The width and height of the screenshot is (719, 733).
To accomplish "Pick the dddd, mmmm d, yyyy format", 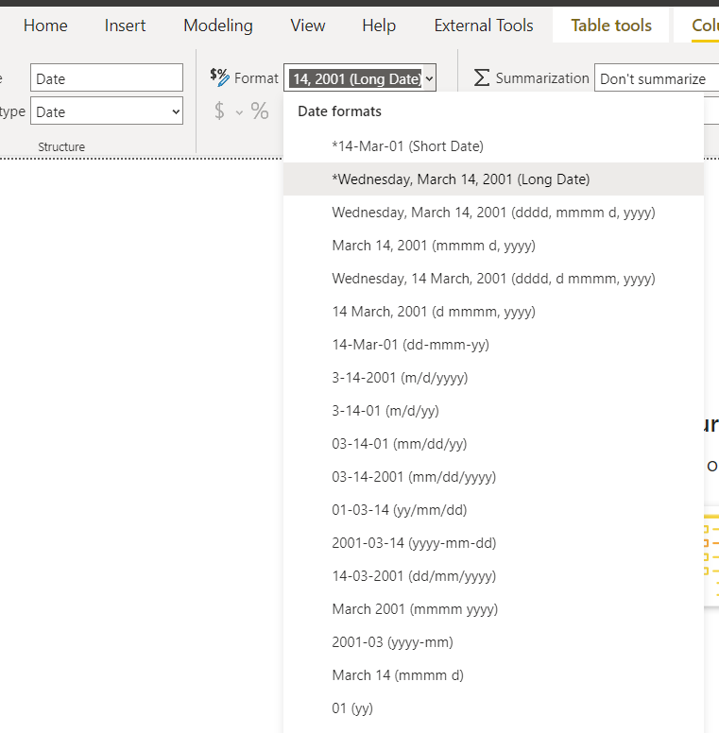I will point(494,213).
